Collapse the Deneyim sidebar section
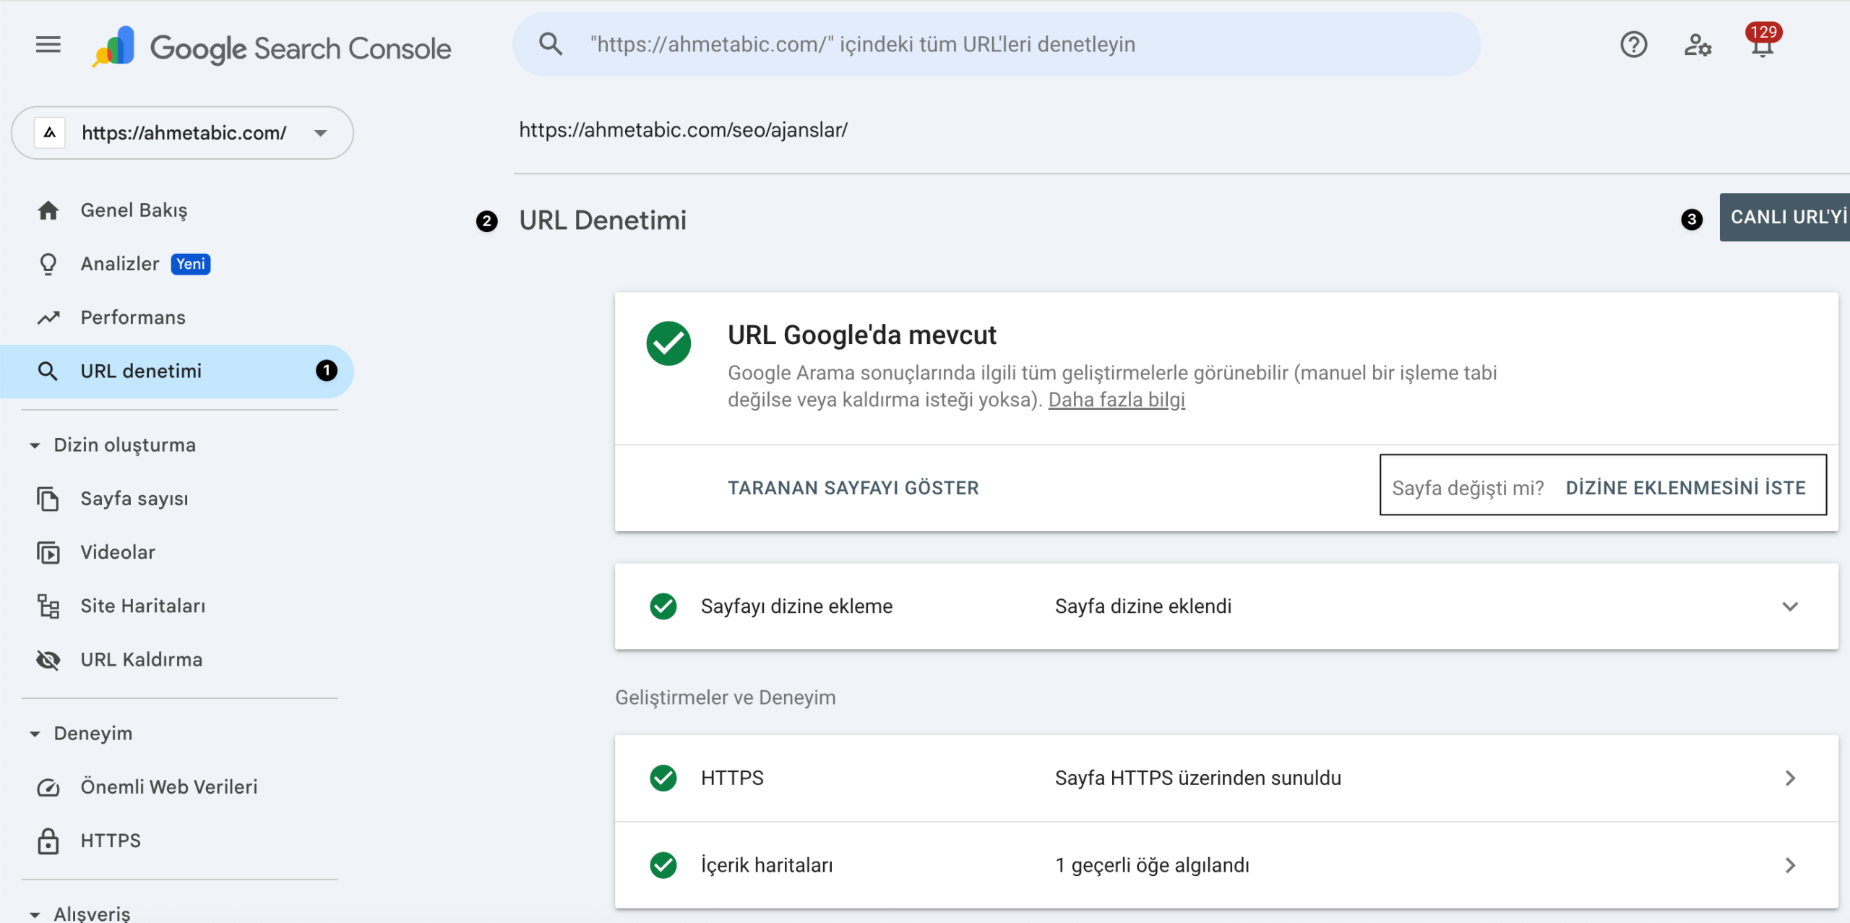 (x=35, y=734)
